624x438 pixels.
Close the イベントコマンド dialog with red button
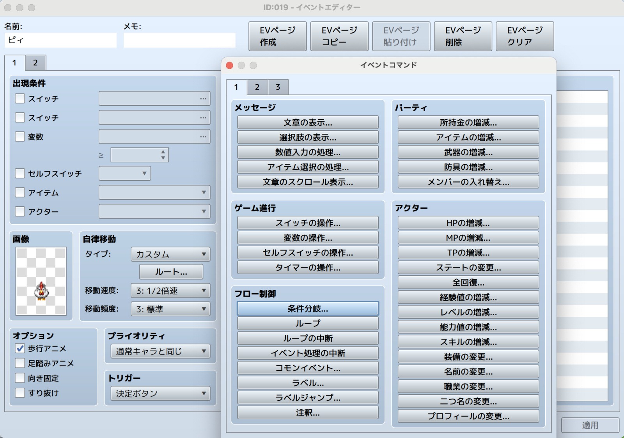coord(230,65)
